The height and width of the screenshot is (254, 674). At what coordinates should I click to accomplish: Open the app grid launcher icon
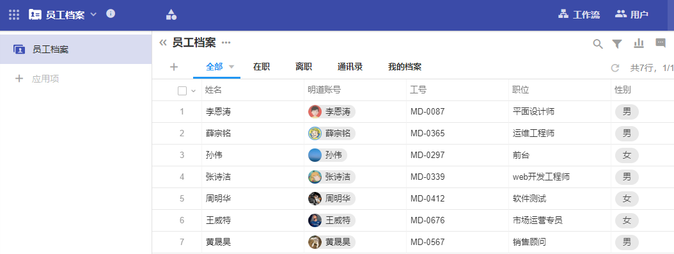point(14,14)
